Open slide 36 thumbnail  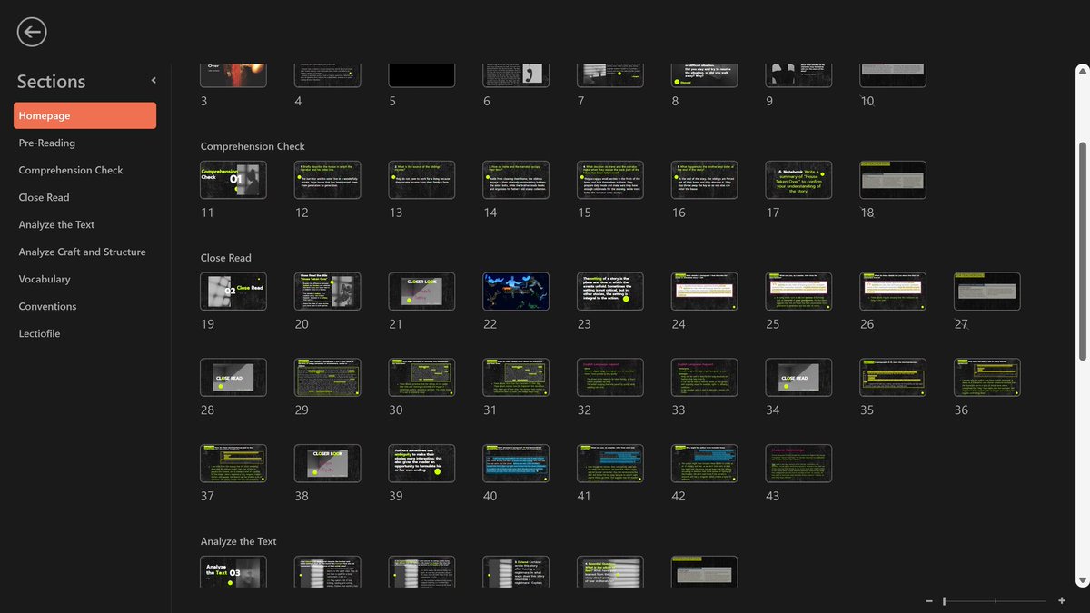click(x=987, y=377)
